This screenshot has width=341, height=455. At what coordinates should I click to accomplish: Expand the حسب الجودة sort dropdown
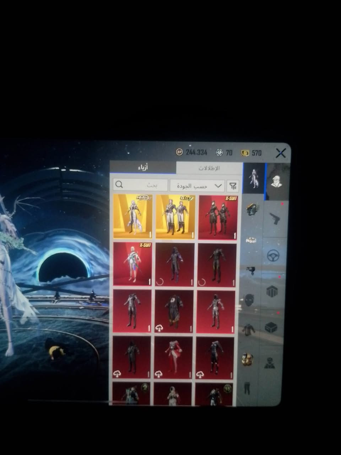pyautogui.click(x=197, y=186)
